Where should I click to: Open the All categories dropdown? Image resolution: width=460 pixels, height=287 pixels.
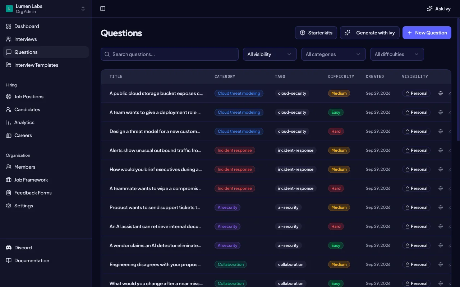point(333,54)
